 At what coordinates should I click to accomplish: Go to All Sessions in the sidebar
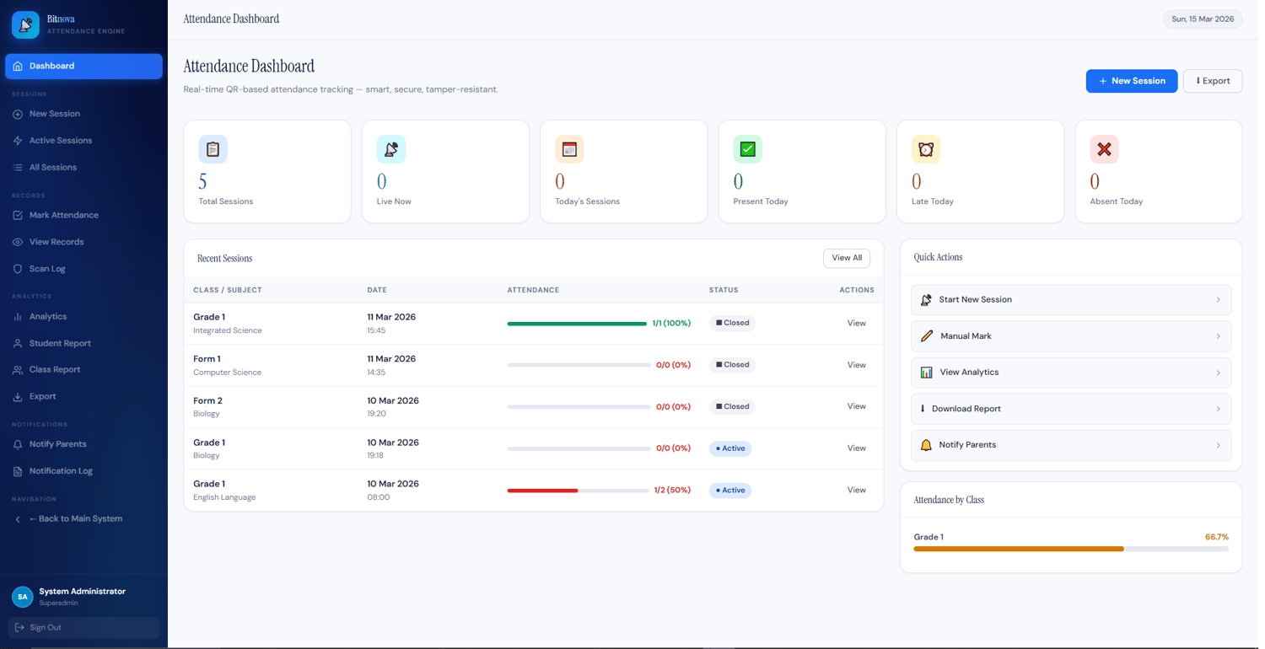coord(83,168)
